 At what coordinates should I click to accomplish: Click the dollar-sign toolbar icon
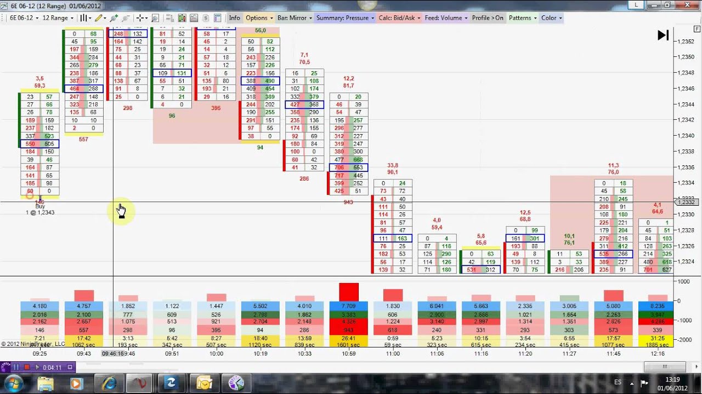206,18
